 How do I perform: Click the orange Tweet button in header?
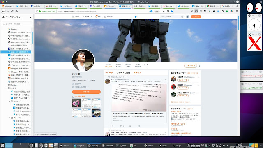pos(196,16)
